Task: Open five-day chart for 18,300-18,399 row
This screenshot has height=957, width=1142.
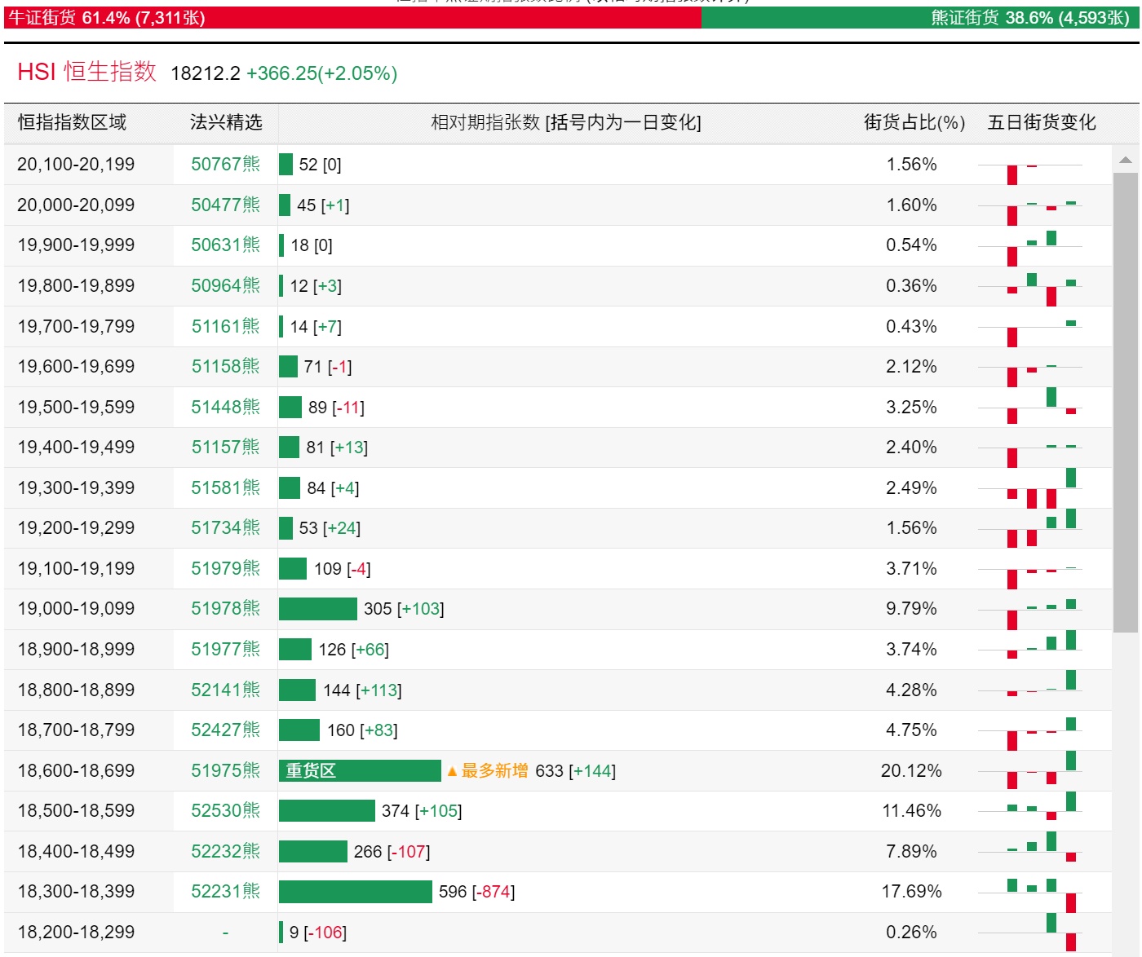Action: tap(1030, 895)
